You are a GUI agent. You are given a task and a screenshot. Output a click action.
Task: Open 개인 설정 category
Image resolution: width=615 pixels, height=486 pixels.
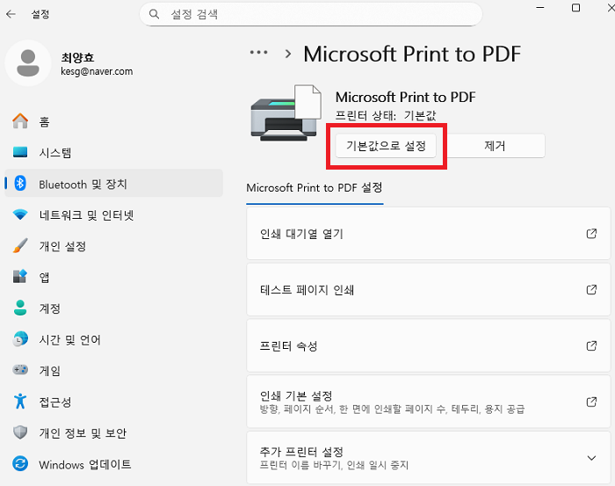[x=113, y=245]
